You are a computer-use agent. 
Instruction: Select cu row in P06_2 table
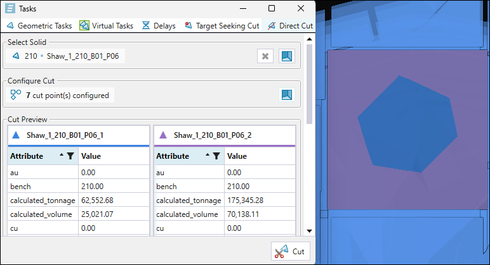(x=225, y=228)
